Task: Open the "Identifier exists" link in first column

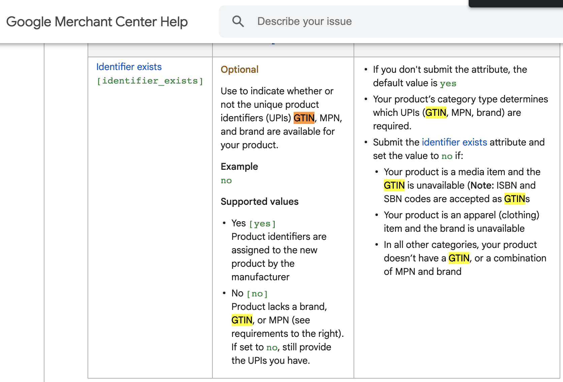Action: click(x=129, y=67)
